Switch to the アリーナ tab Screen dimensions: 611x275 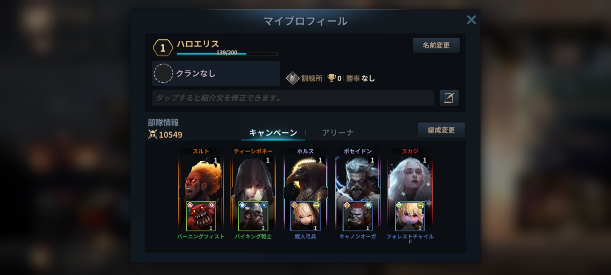[338, 133]
